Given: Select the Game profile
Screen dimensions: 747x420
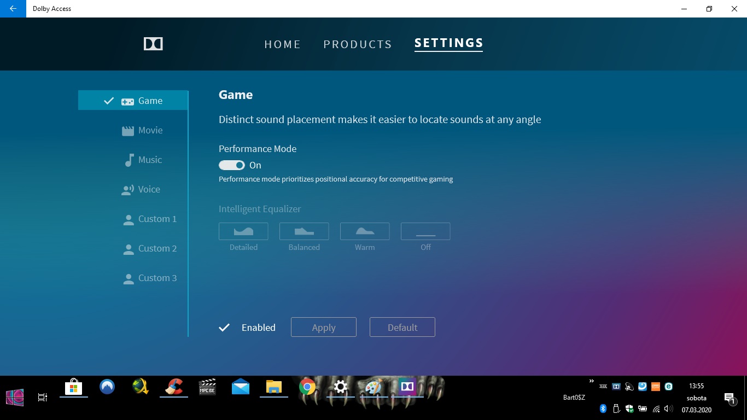Looking at the screenshot, I should point(133,101).
